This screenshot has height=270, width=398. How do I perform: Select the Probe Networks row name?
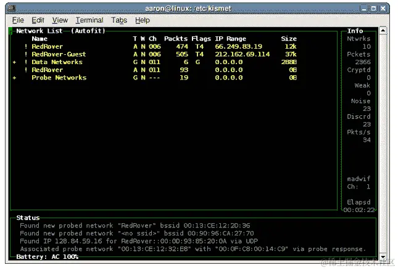(x=59, y=78)
